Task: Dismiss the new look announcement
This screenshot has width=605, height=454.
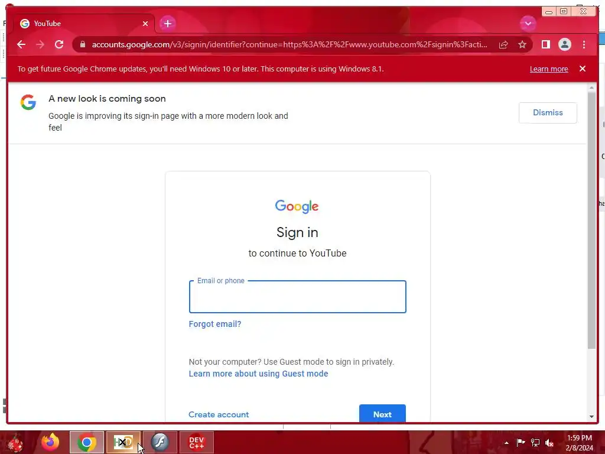Action: (x=548, y=113)
